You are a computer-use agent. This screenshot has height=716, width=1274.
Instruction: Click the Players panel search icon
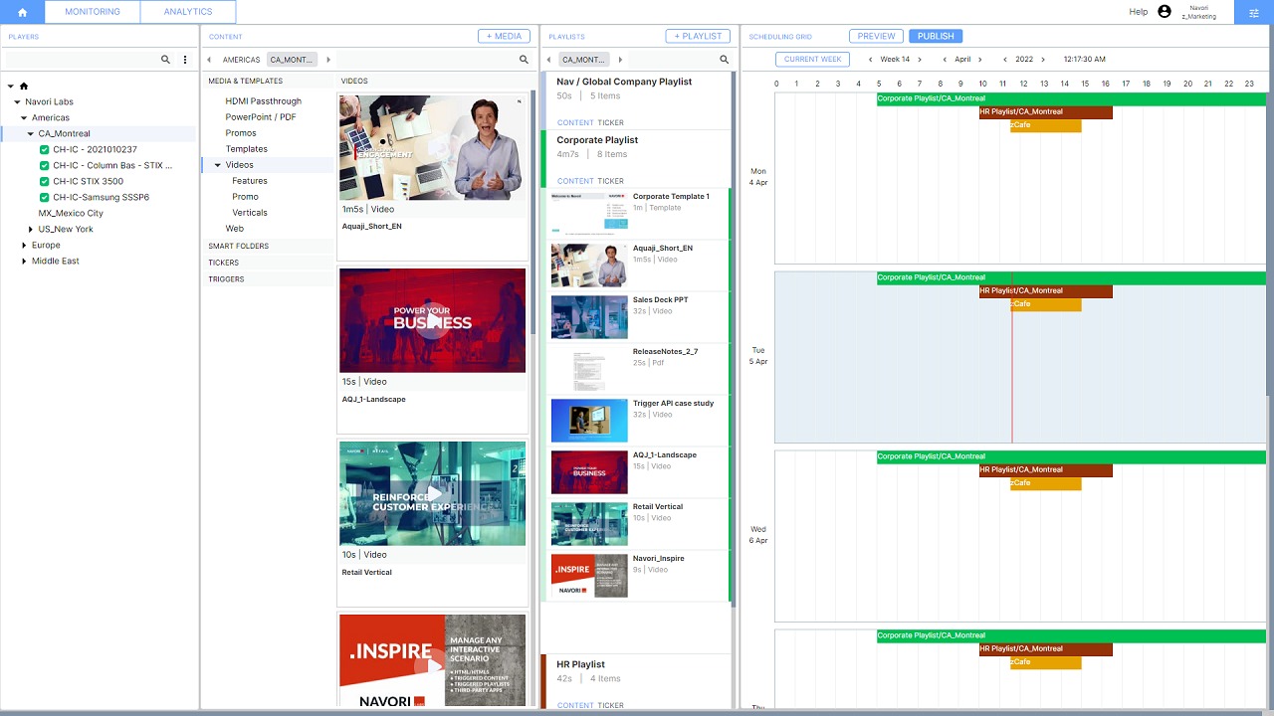(165, 60)
